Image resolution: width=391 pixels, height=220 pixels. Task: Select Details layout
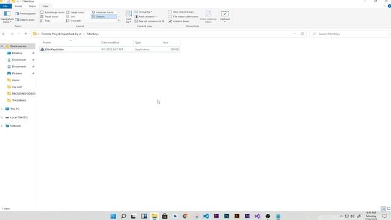click(104, 16)
